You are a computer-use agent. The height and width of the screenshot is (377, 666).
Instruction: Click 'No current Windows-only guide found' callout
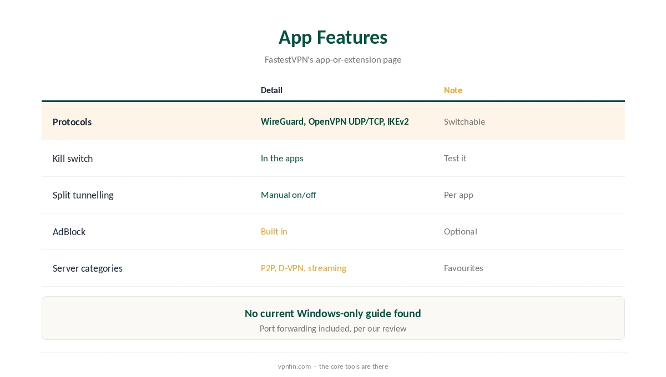(333, 313)
